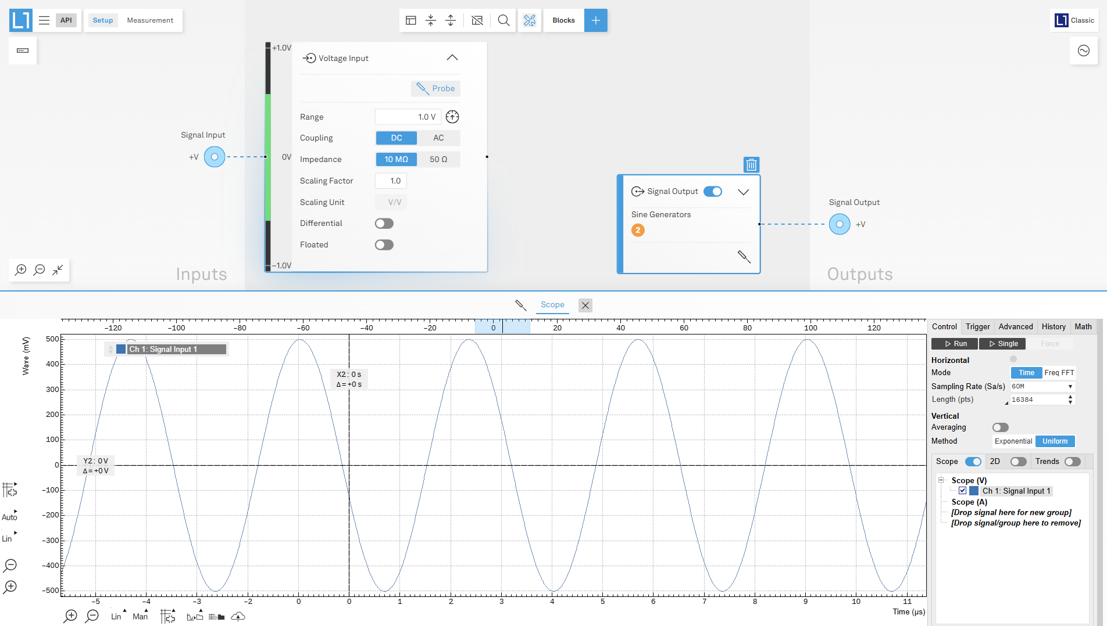The image size is (1107, 626).
Task: Select DC coupling
Action: click(397, 138)
